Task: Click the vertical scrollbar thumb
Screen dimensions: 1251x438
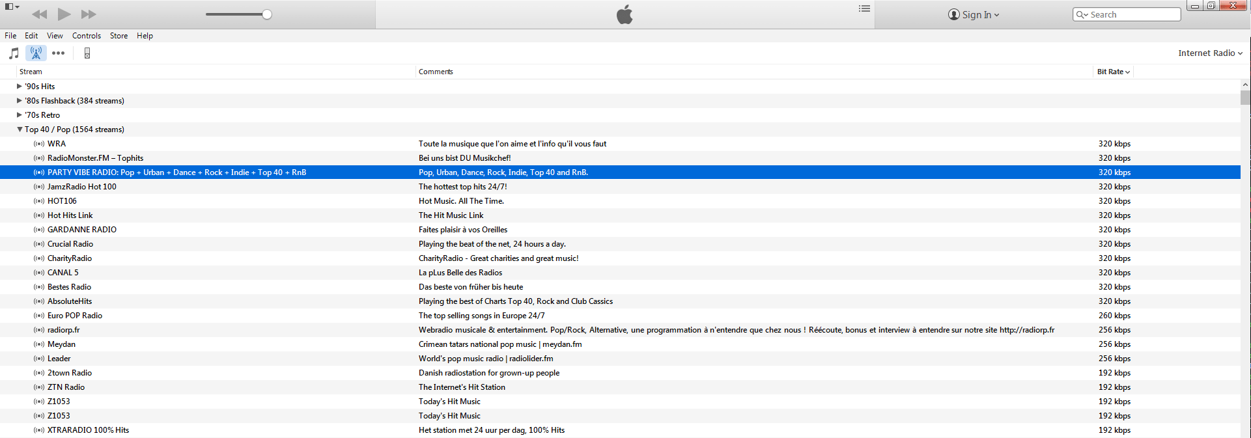Action: click(x=1245, y=98)
